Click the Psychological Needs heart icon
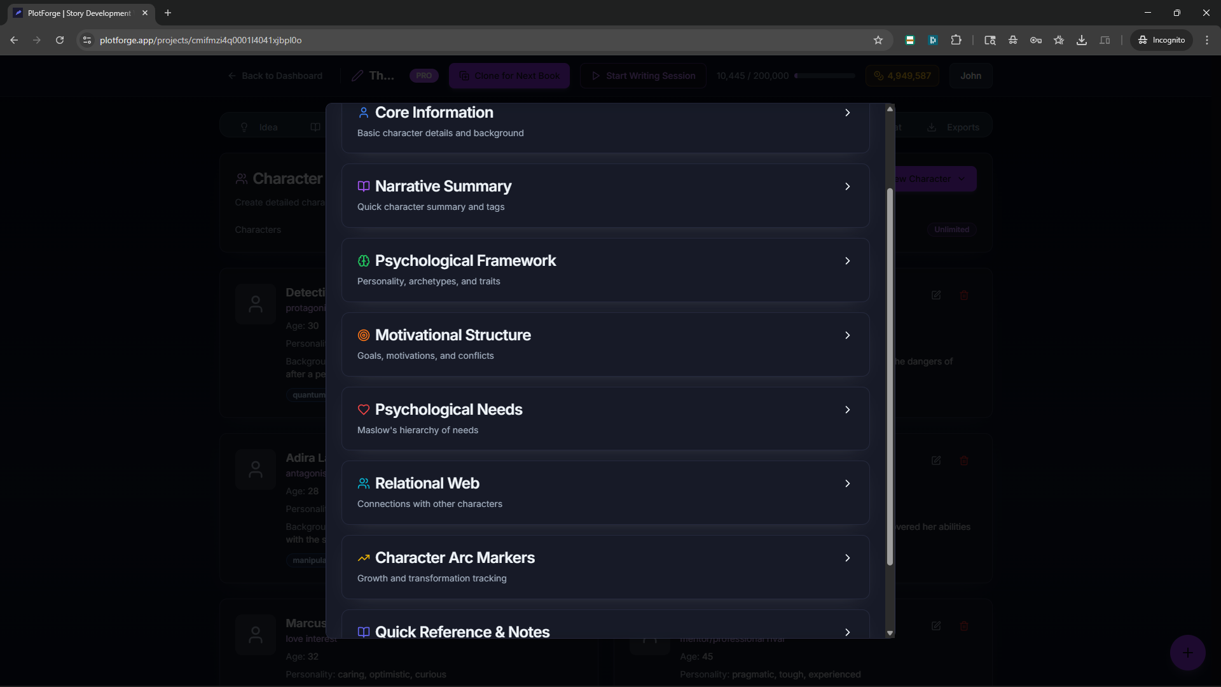Image resolution: width=1221 pixels, height=687 pixels. tap(364, 410)
